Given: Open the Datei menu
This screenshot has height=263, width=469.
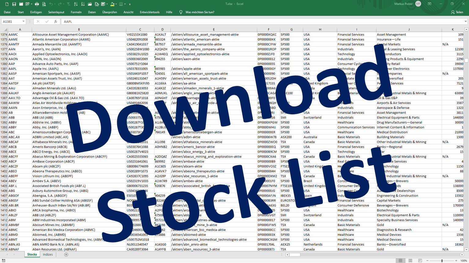Looking at the screenshot, I should click(x=7, y=12).
